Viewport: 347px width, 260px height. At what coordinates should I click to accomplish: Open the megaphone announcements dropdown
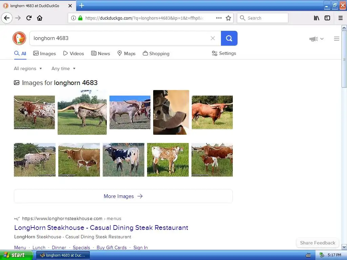pos(316,39)
